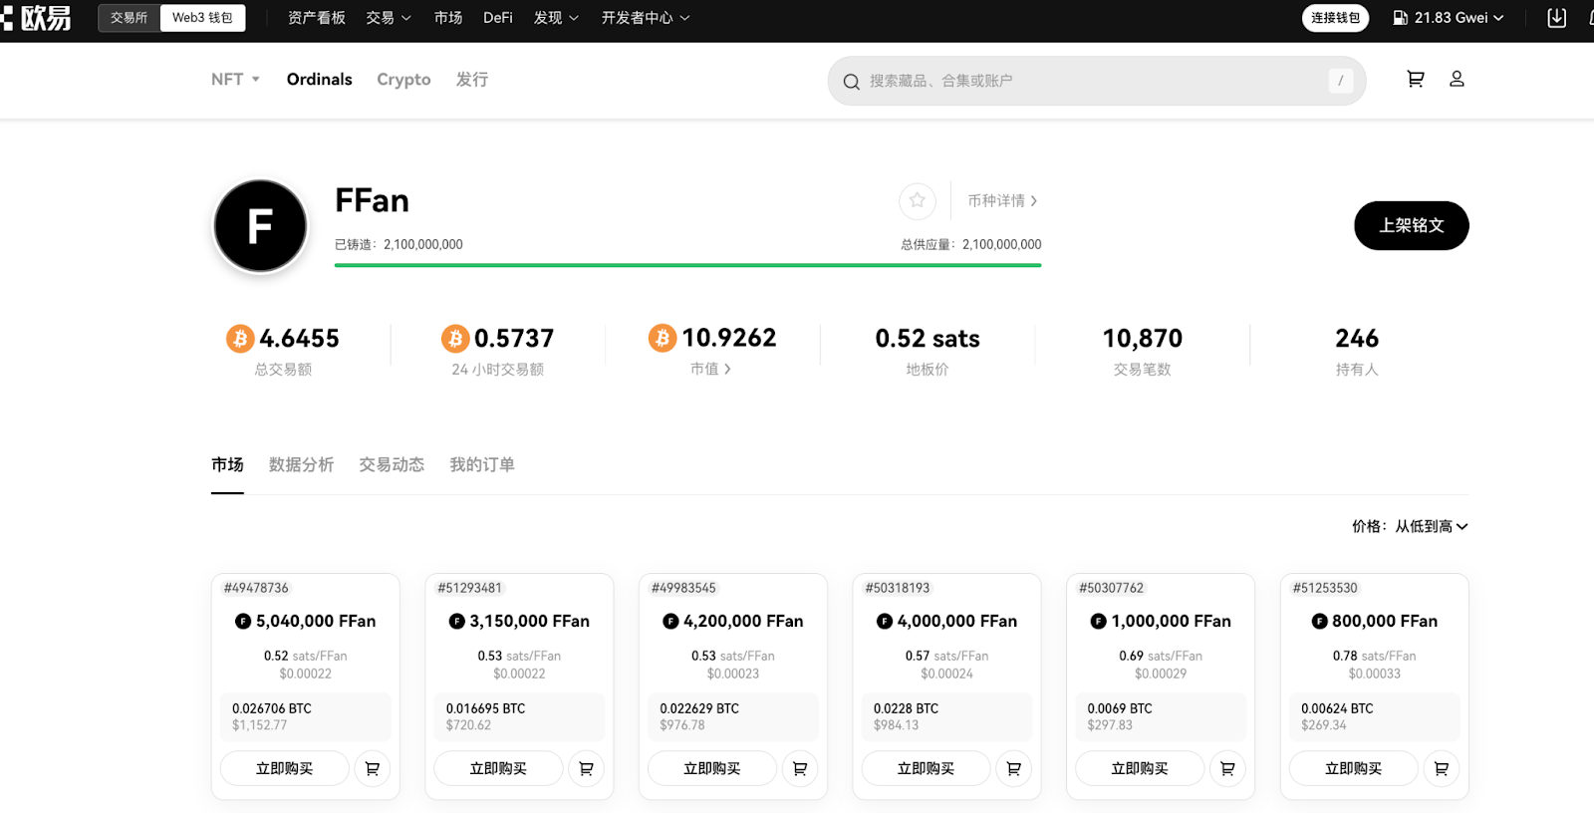Switch to 我的订单 tab
This screenshot has width=1594, height=813.
[482, 464]
